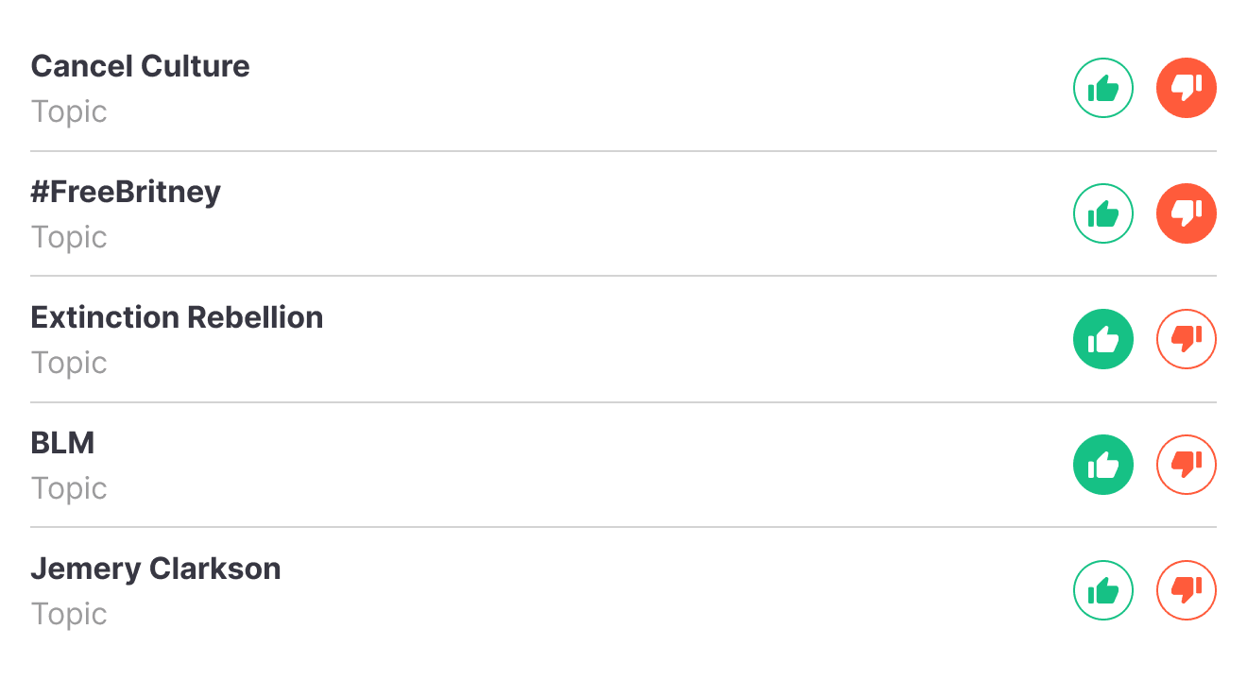Toggle the active thumbs up on Extinction Rebellion
1247x680 pixels.
point(1102,340)
